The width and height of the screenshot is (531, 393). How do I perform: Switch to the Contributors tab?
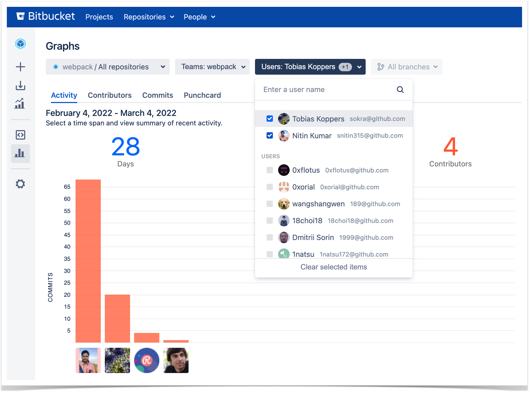(x=110, y=95)
